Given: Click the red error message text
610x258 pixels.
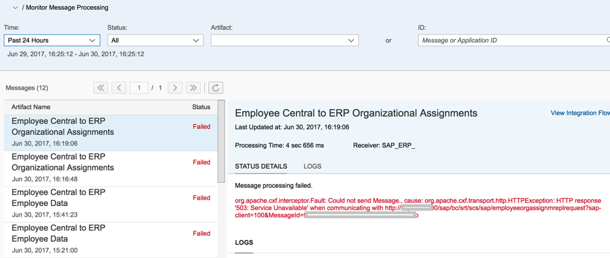Looking at the screenshot, I should [x=418, y=208].
